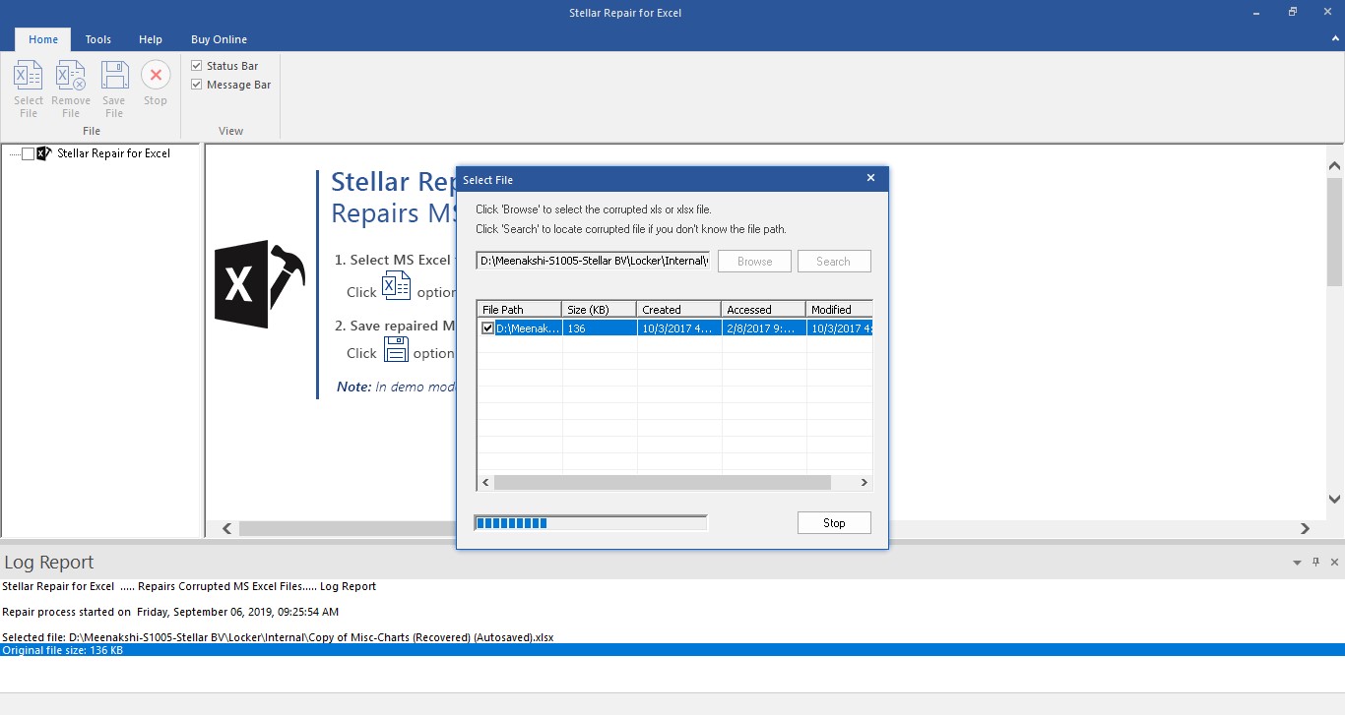Viewport: 1345px width, 715px height.
Task: Check the Stellar Repair for Excel tree checkbox
Action: (28, 153)
